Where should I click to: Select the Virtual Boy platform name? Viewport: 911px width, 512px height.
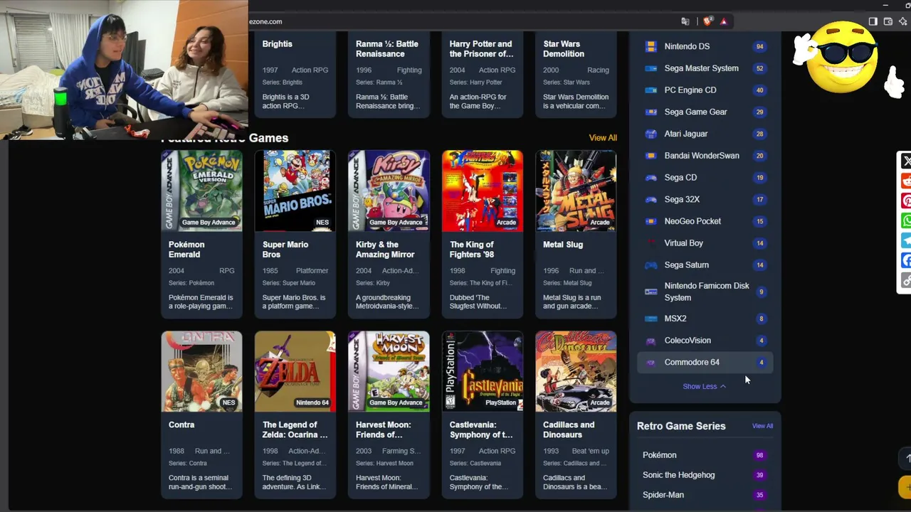684,243
